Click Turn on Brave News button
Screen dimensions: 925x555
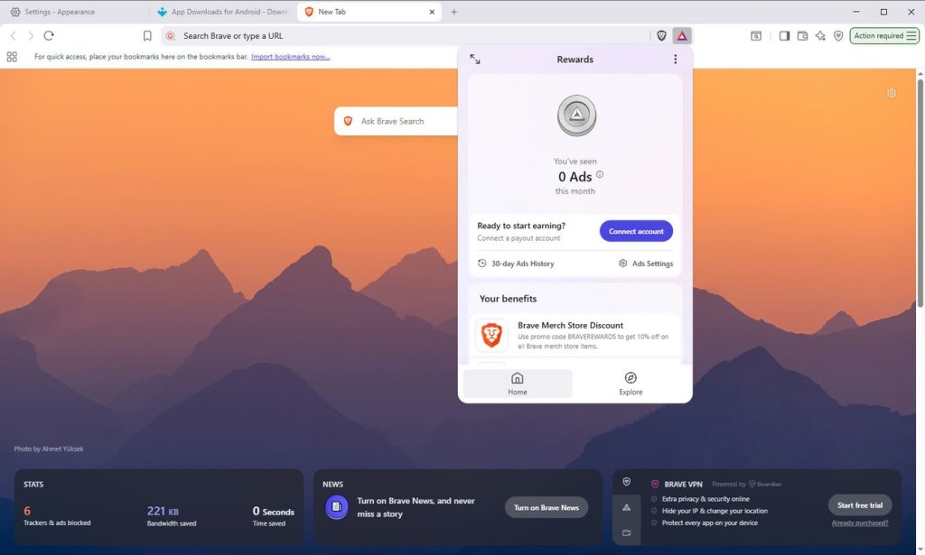point(547,507)
